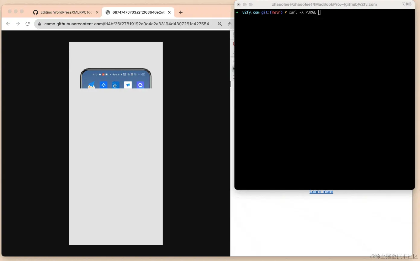The height and width of the screenshot is (261, 420).
Task: Click the GitHub favicon on first tab
Action: (x=36, y=12)
